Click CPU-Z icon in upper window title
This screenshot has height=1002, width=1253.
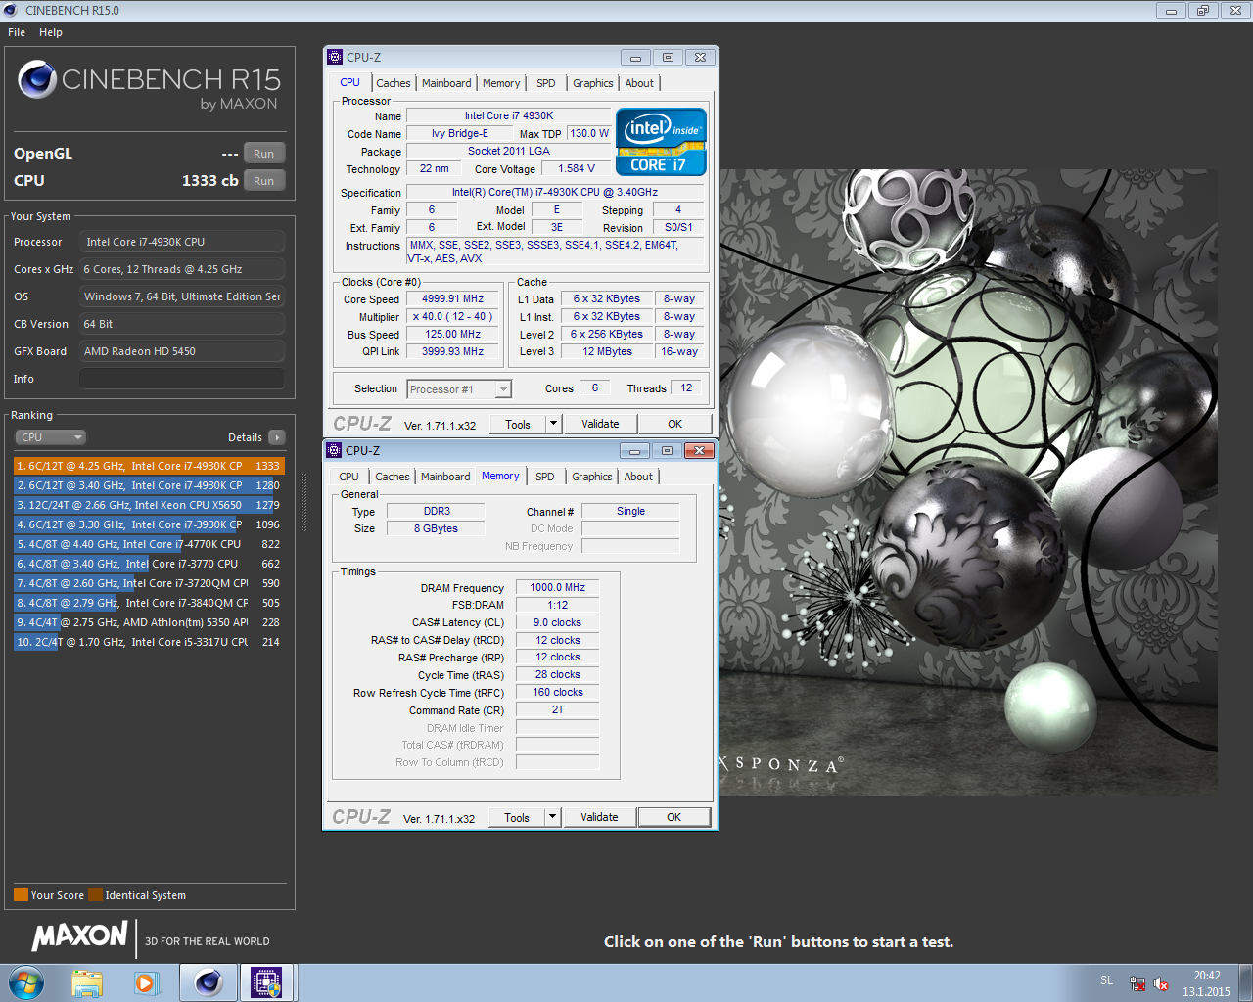(335, 57)
